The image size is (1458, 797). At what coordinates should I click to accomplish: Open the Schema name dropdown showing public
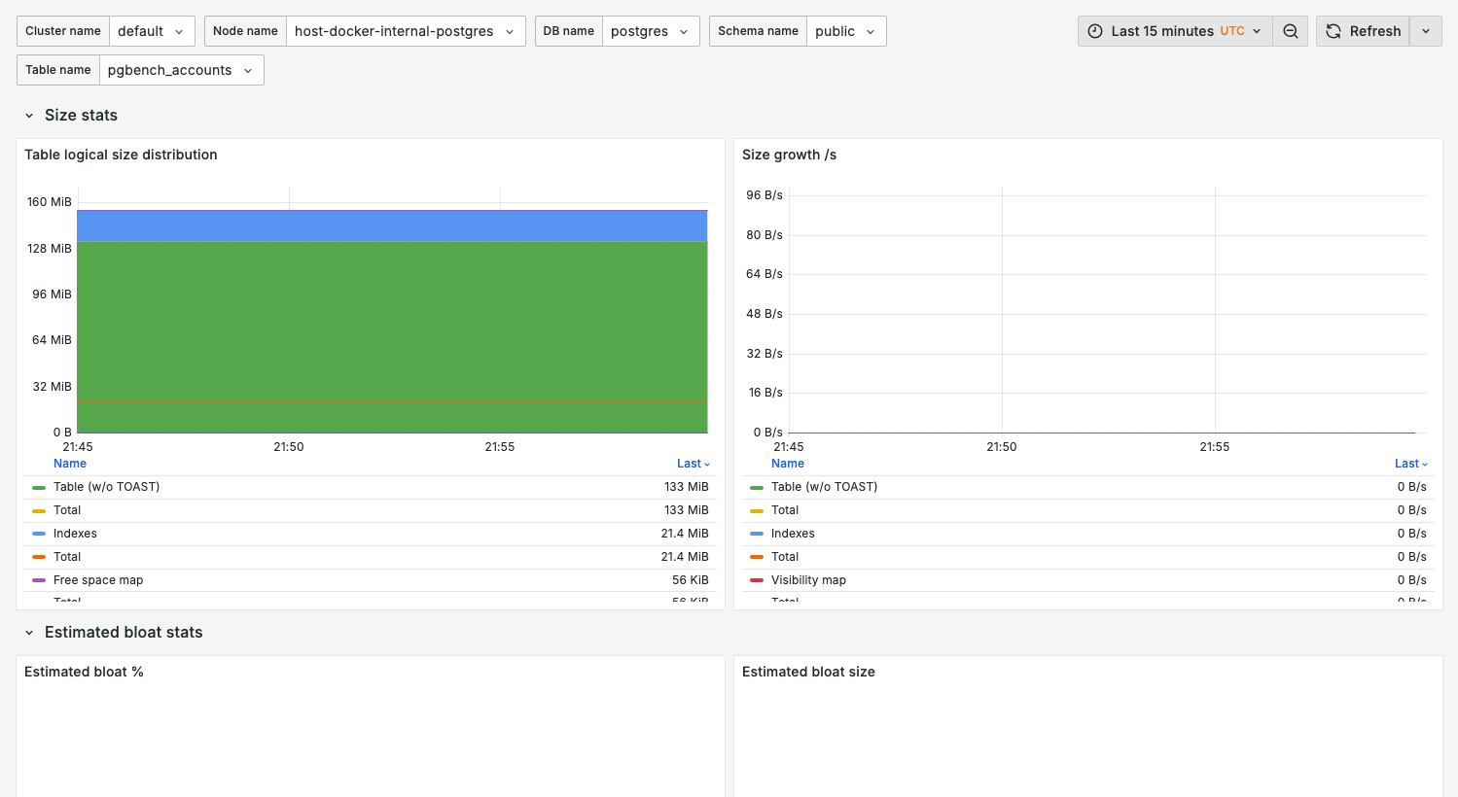click(x=845, y=30)
